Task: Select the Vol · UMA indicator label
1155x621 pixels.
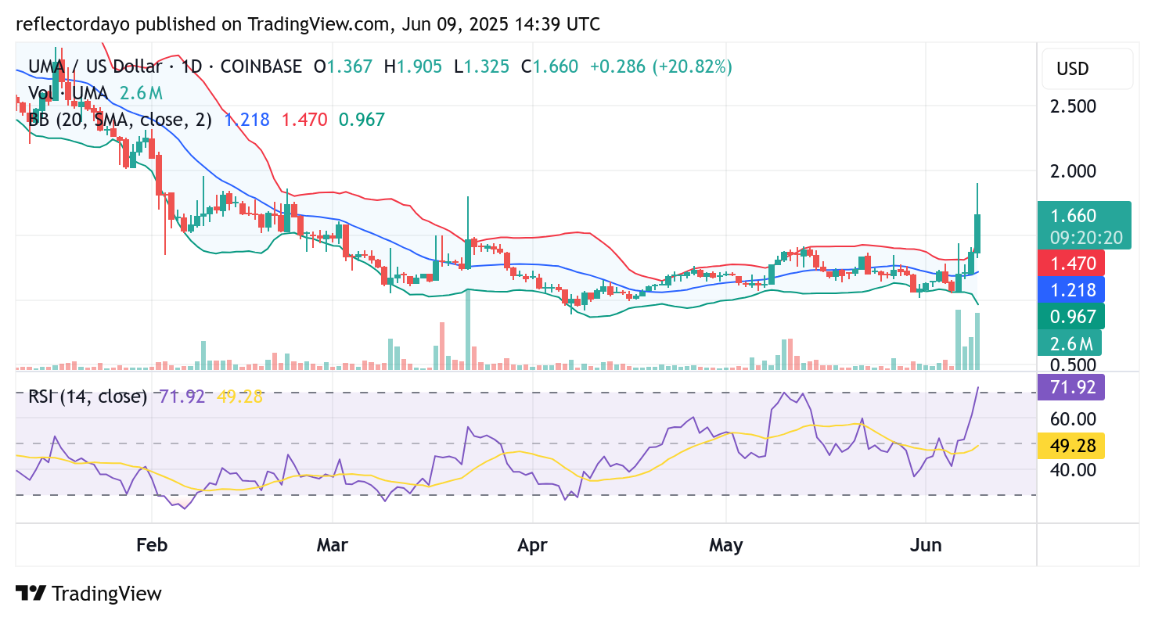Action: click(x=68, y=93)
